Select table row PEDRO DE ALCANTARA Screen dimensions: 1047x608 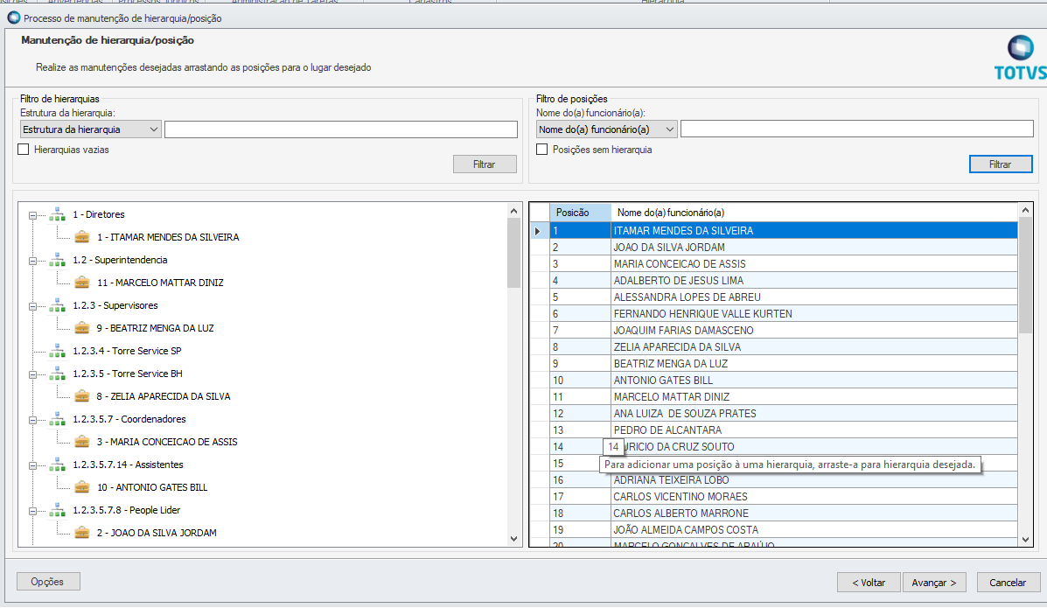point(783,430)
